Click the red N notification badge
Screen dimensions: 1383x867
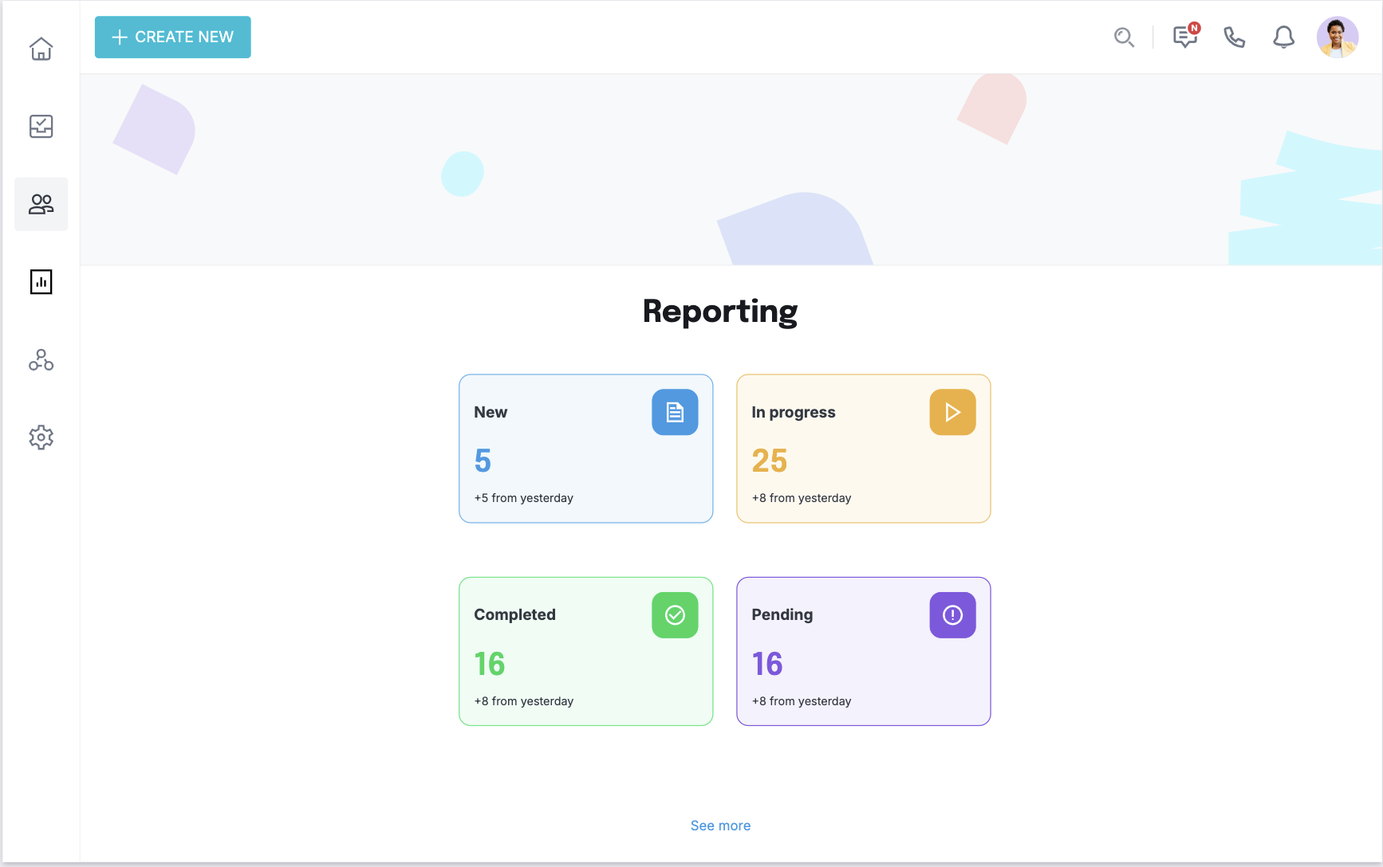[x=1194, y=28]
